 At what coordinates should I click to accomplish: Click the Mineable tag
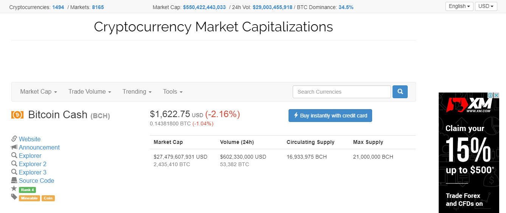[29, 198]
